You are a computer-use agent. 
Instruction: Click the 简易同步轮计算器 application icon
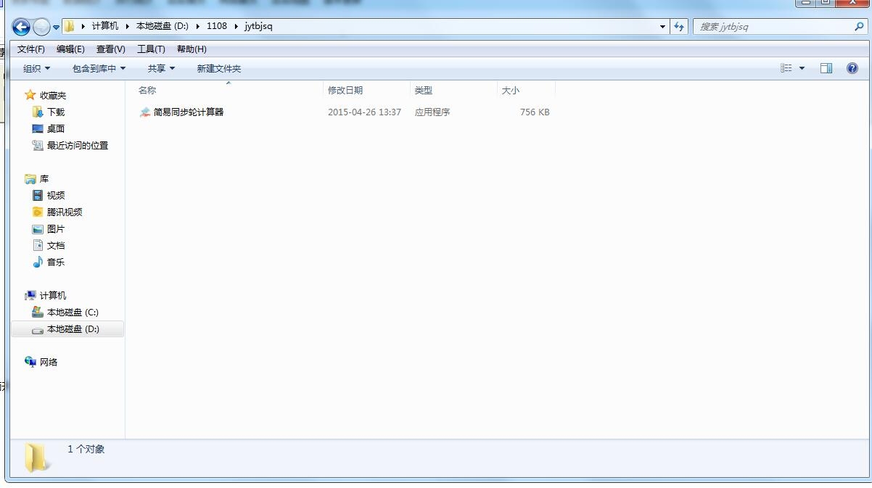(x=145, y=112)
